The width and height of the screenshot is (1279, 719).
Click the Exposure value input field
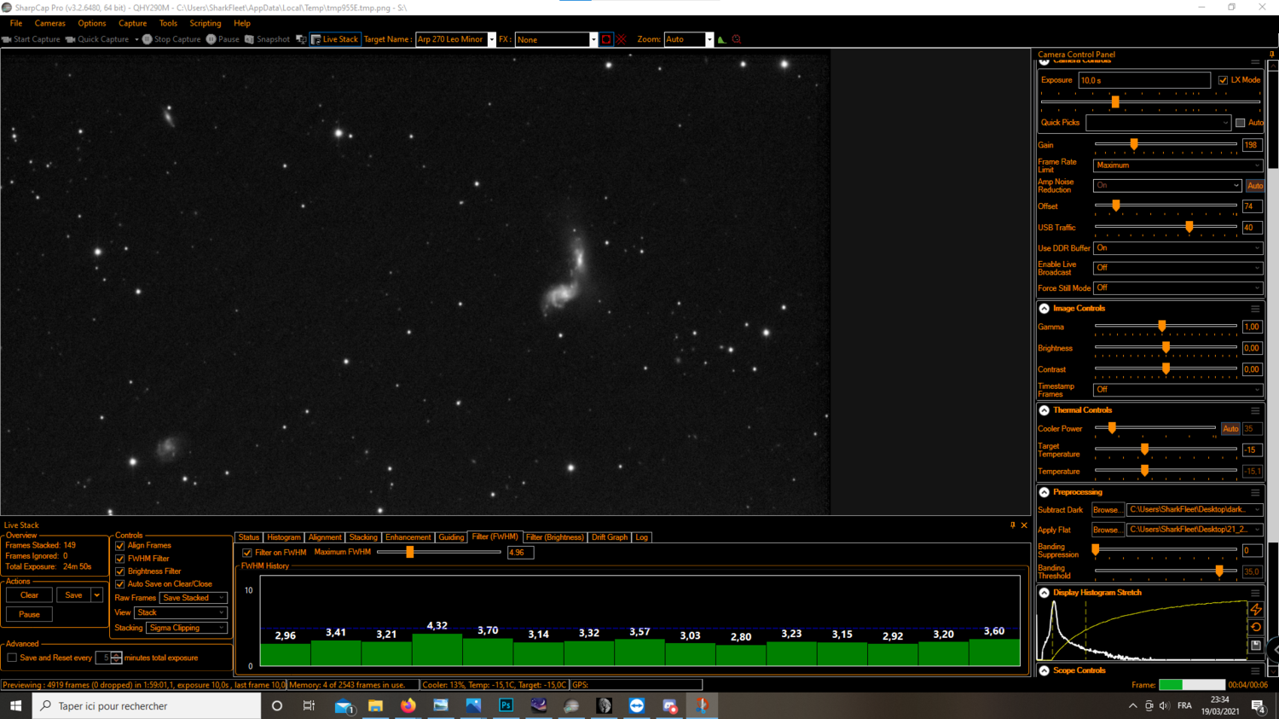point(1144,80)
